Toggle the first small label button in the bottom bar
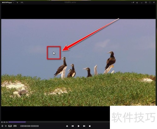This screenshot has height=129, width=157. coord(22,126)
